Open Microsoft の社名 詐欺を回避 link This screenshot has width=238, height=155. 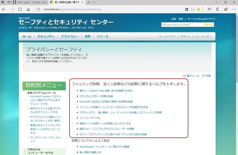tap(106, 102)
